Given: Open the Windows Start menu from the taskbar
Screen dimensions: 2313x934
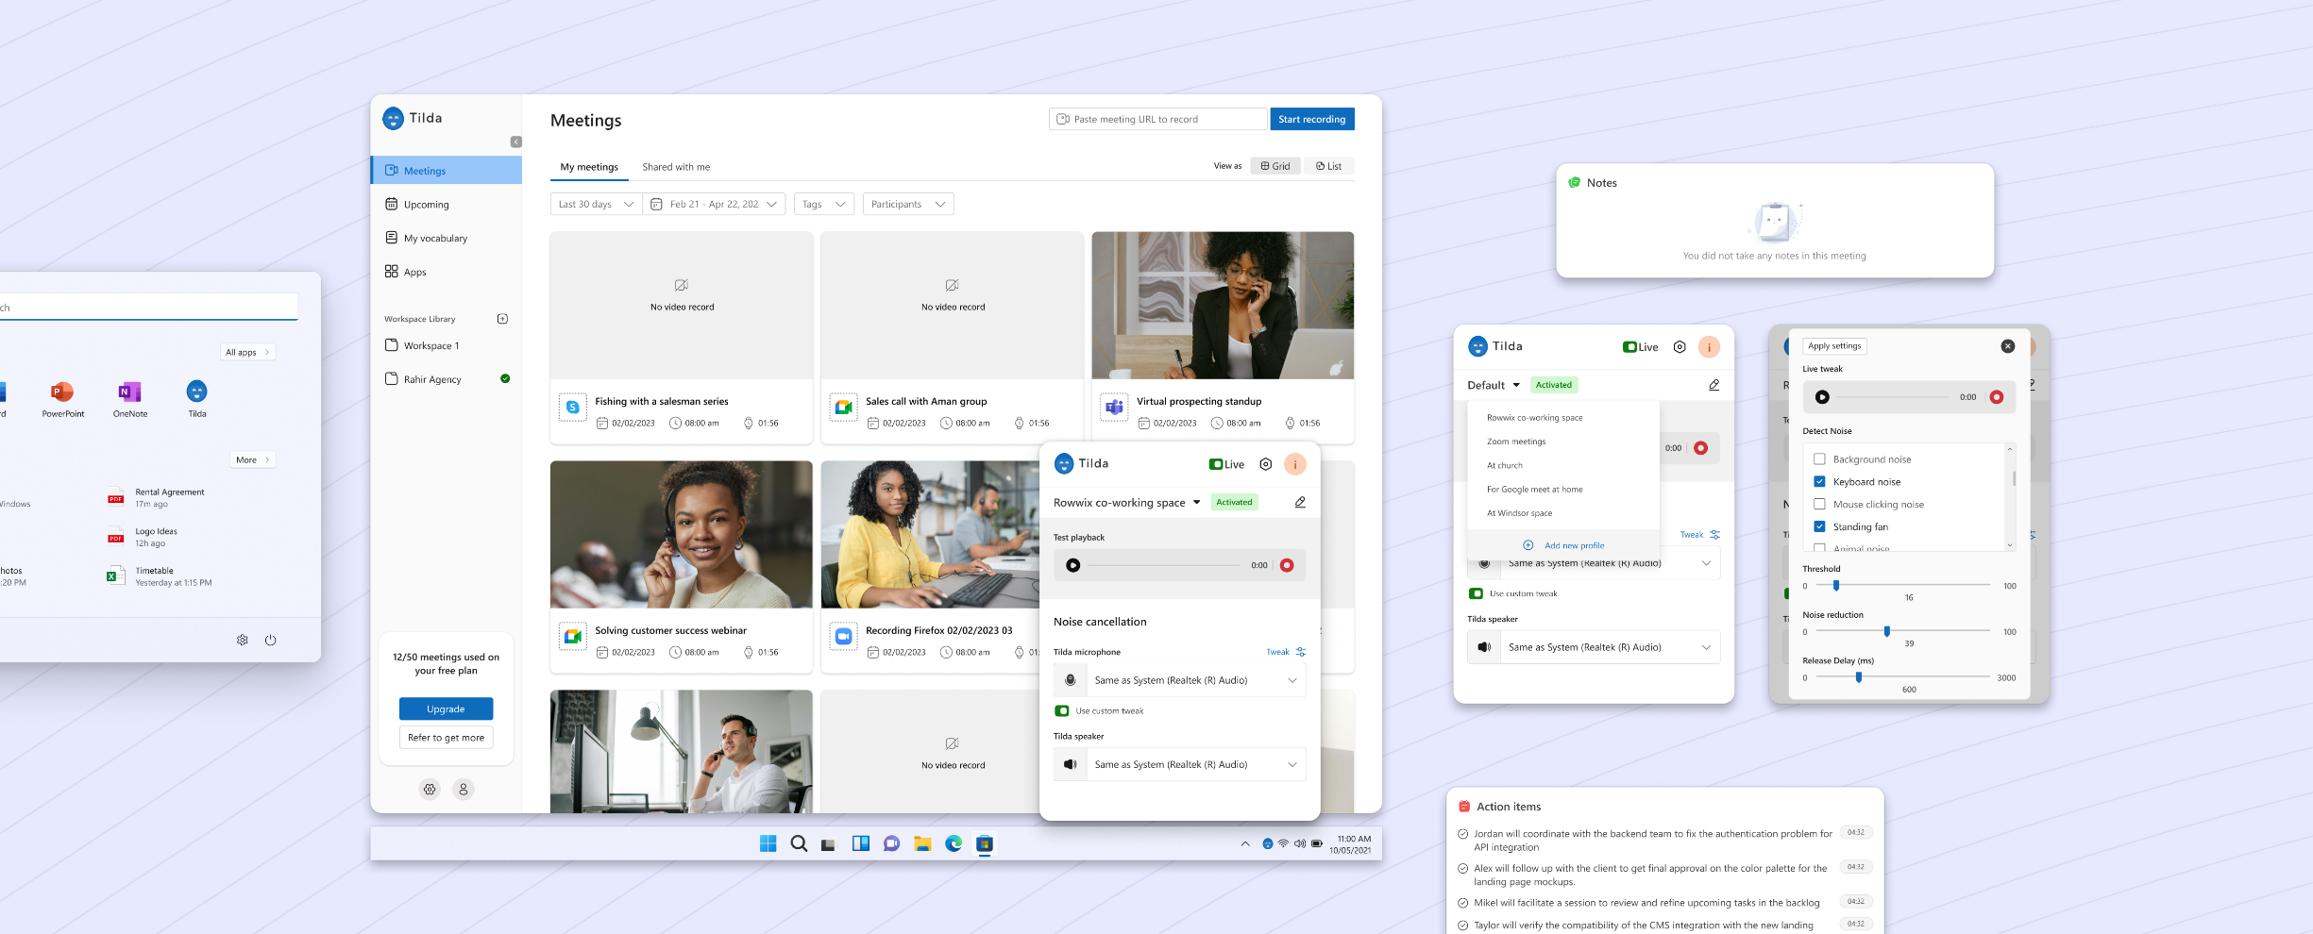Looking at the screenshot, I should pos(768,843).
